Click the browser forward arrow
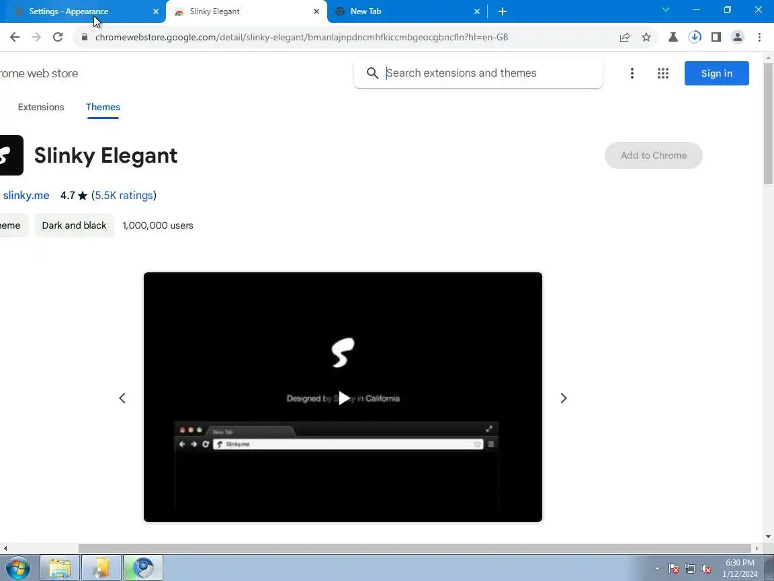 pos(36,37)
